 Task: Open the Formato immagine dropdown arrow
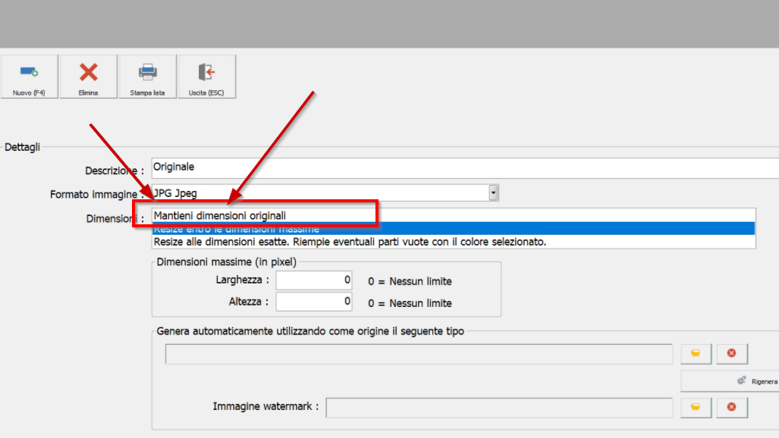[x=493, y=192]
